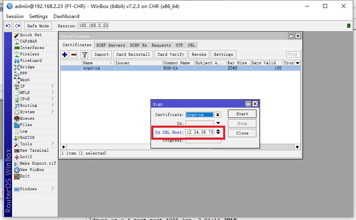Expand the Certificate dropdown in Sign dialog
Viewport: 356px width, 220px height.
(218, 115)
